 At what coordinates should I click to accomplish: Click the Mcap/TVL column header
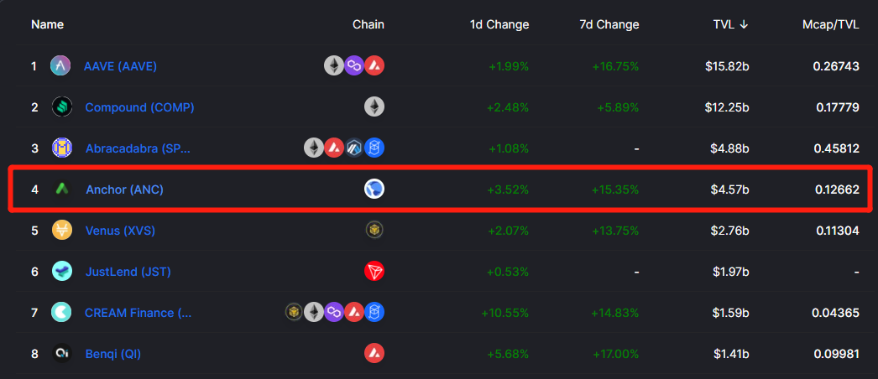coord(830,24)
